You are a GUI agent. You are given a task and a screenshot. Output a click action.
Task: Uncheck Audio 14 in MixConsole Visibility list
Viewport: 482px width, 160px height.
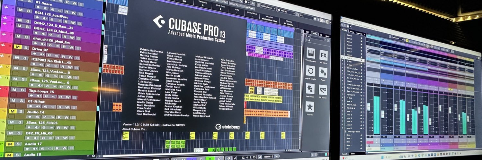(343, 101)
